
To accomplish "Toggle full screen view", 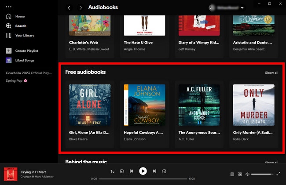I will pyautogui.click(x=278, y=174).
